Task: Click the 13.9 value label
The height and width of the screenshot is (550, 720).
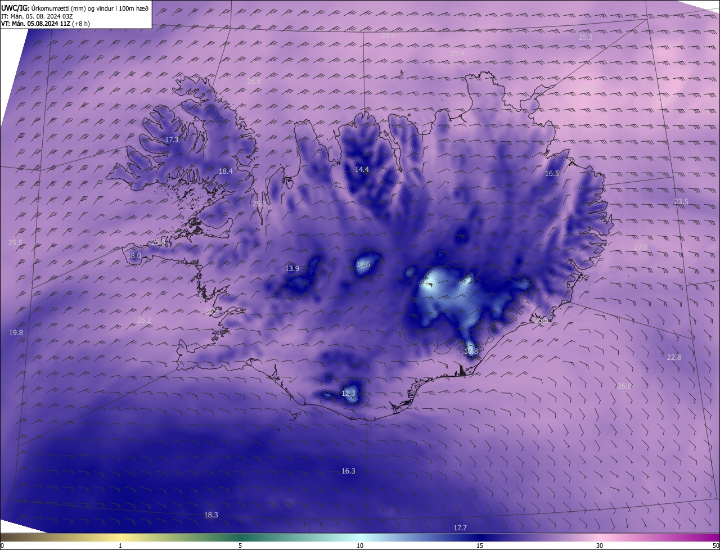Action: (292, 268)
